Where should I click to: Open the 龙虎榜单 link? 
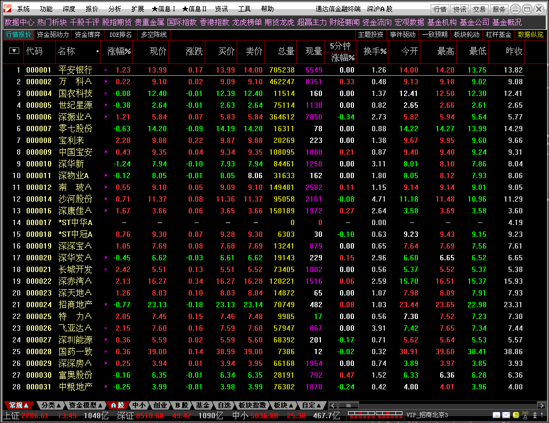pyautogui.click(x=247, y=22)
